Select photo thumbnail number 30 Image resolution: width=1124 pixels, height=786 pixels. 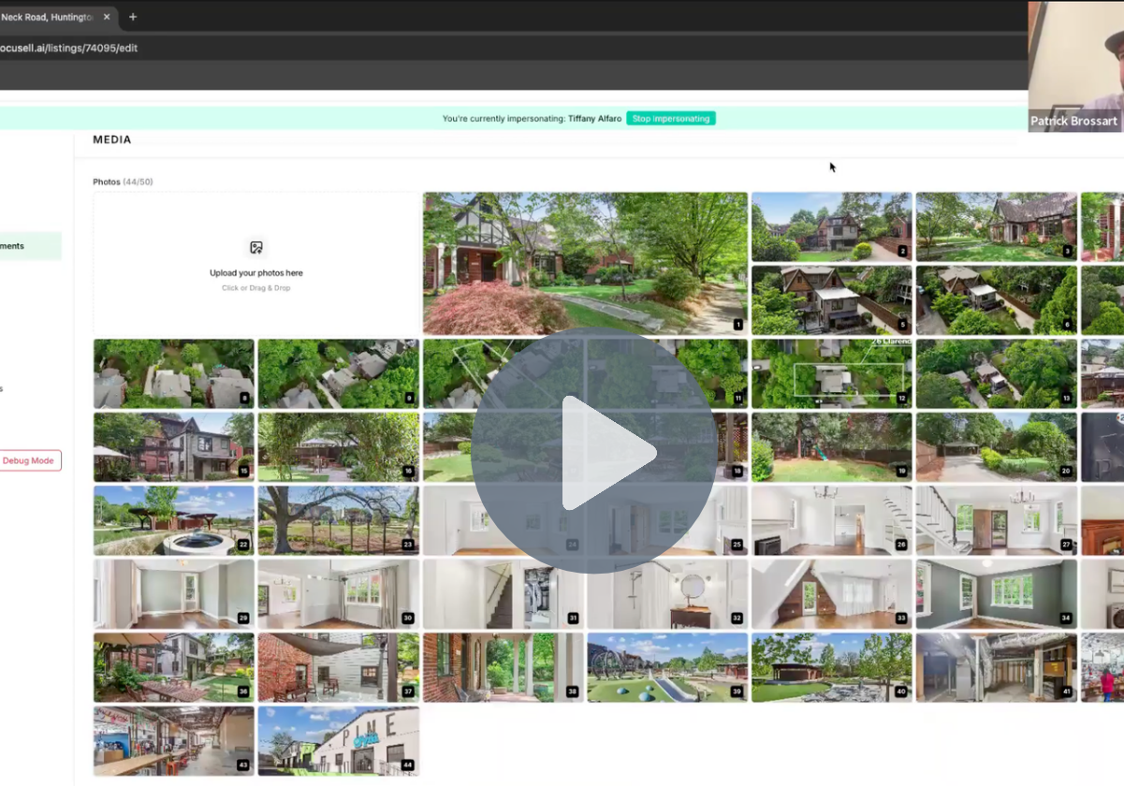(x=339, y=594)
